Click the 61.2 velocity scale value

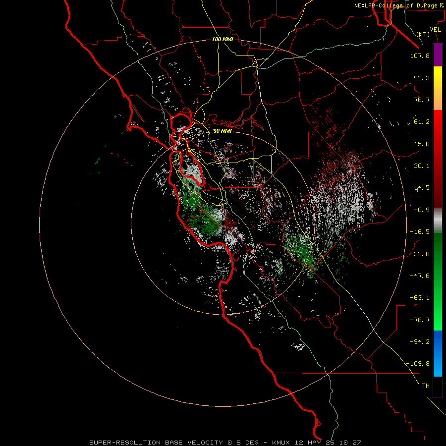point(422,122)
